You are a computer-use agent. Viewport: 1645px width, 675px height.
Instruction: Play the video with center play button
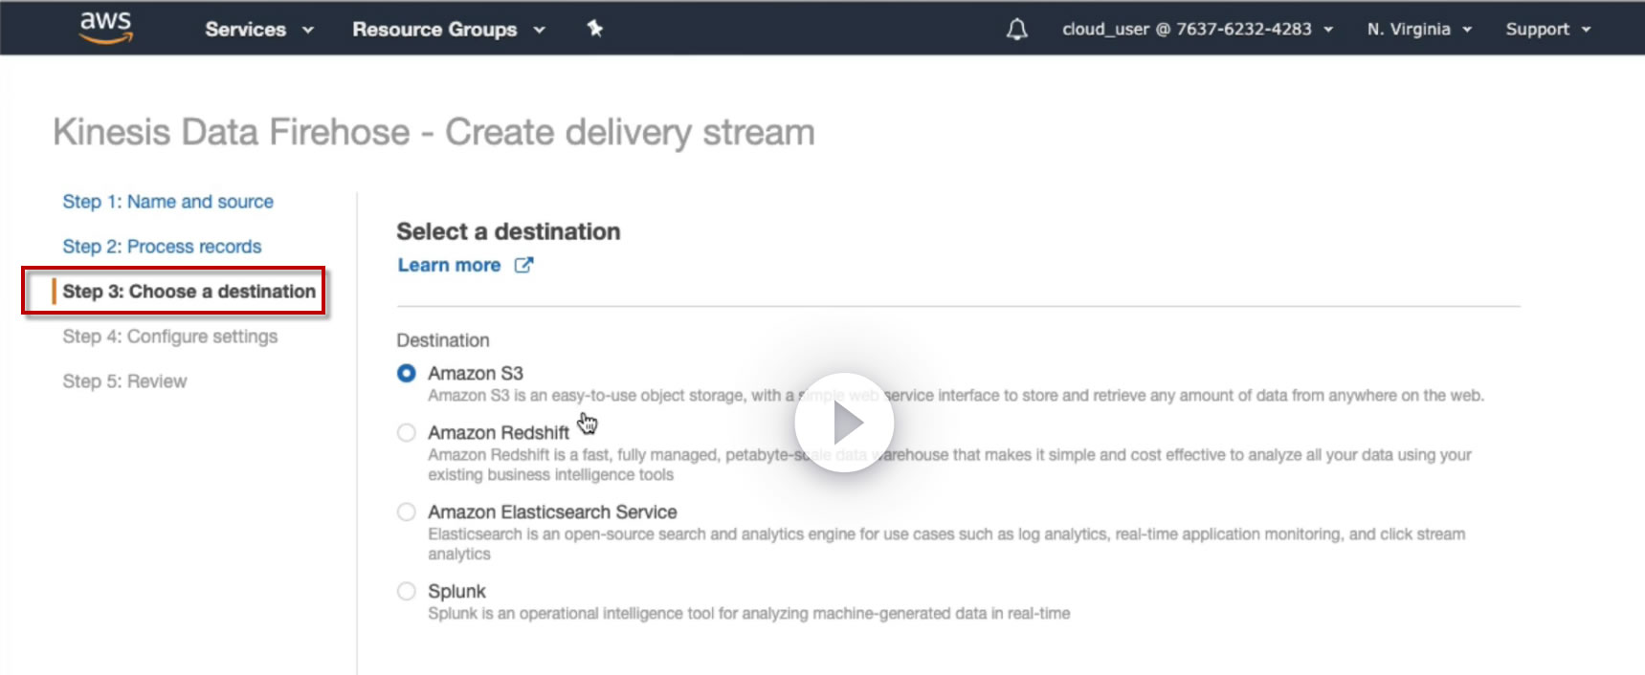click(x=844, y=423)
